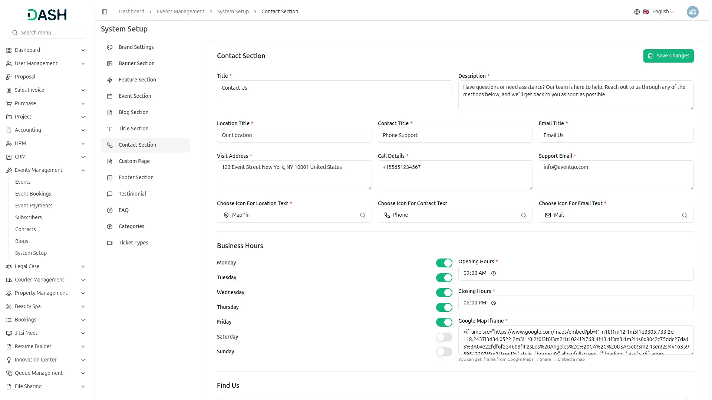Click the globe language icon
Viewport: 712px width, 400px height.
click(637, 12)
